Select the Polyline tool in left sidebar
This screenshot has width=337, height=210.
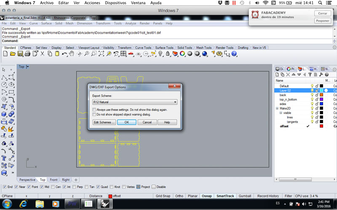[4, 77]
